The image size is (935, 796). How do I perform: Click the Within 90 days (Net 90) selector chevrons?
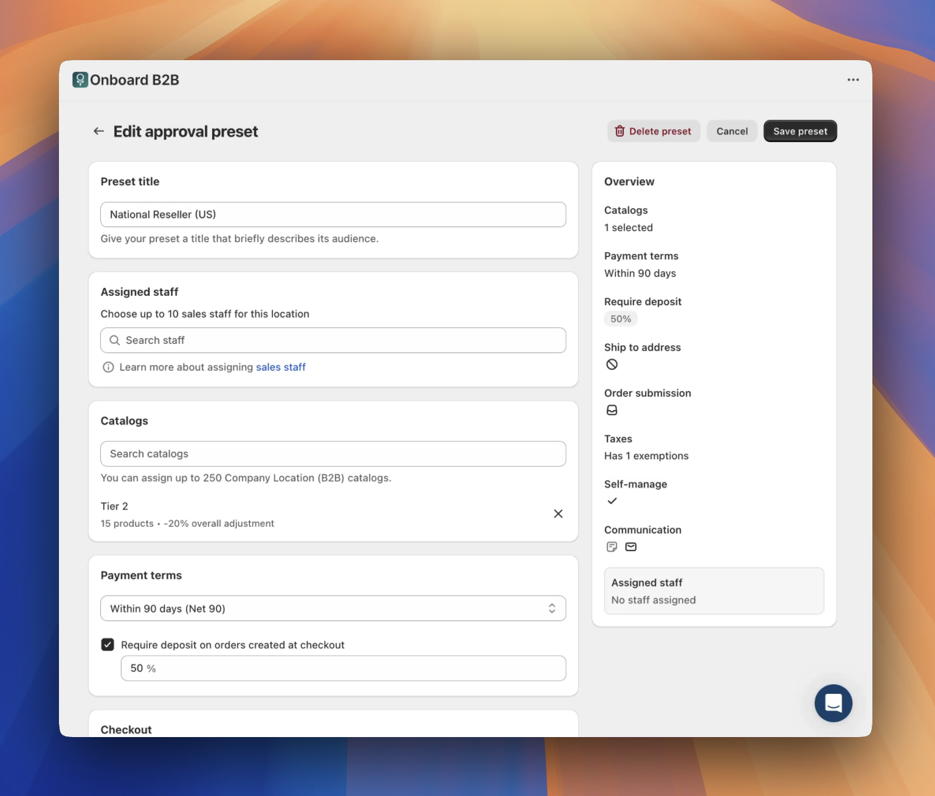pyautogui.click(x=551, y=608)
